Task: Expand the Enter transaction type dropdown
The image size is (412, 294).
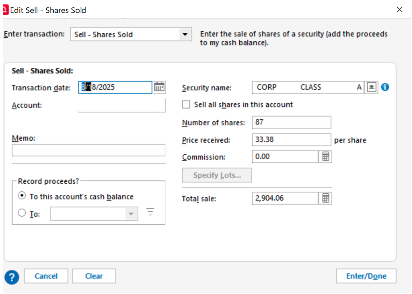Action: tap(185, 34)
